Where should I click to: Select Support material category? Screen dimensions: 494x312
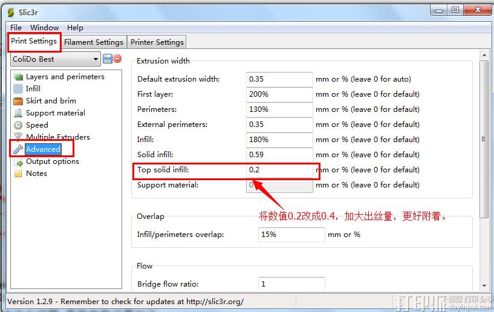click(56, 113)
